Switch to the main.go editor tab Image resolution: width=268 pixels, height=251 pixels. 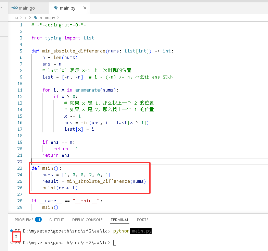28,8
